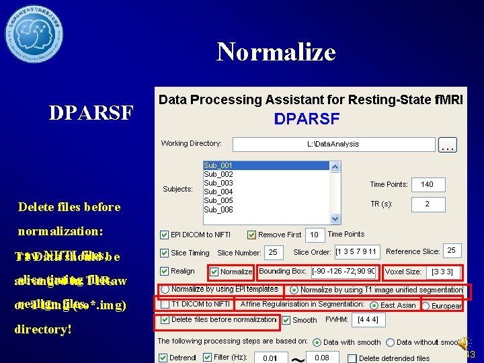Select Data without smooth option

click(x=390, y=342)
